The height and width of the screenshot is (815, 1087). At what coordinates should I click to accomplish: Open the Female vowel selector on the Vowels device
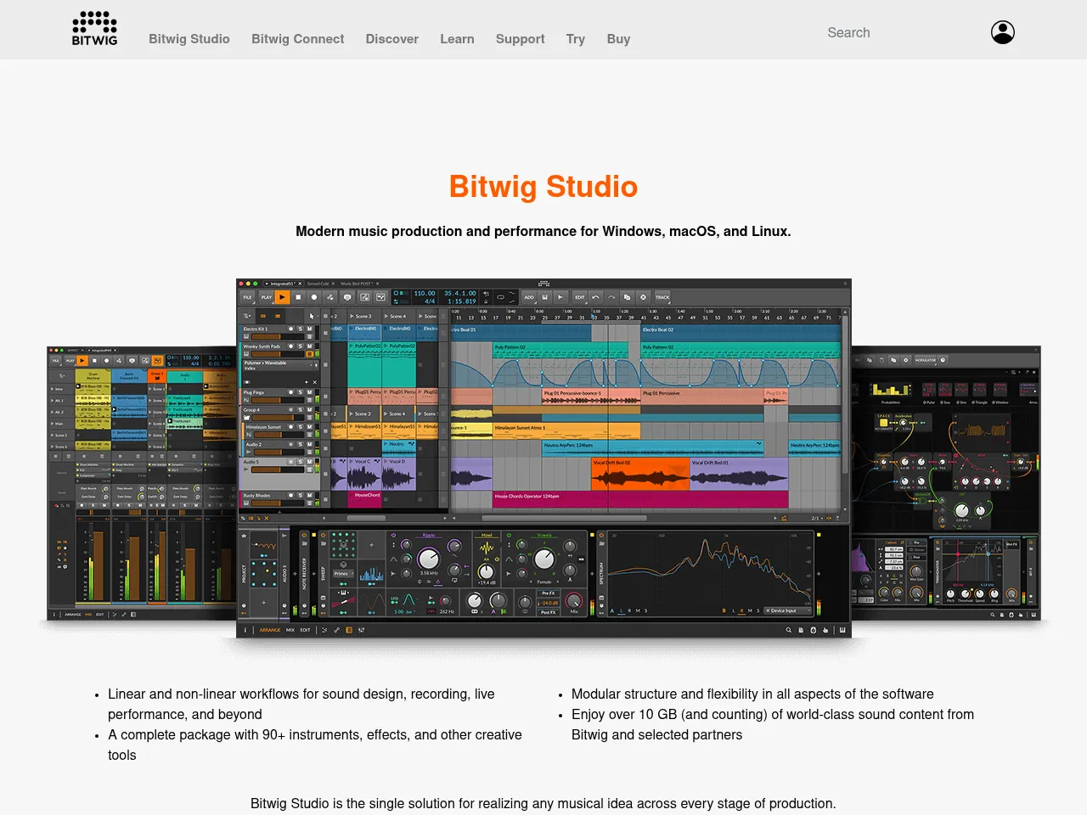pyautogui.click(x=543, y=582)
